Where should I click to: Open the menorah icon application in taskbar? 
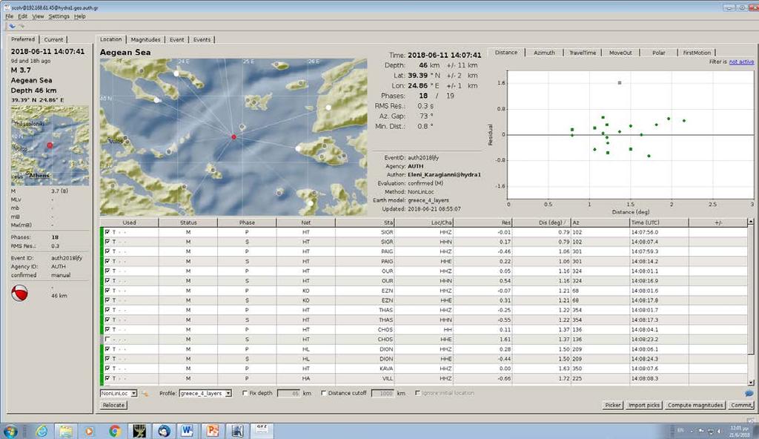tap(139, 430)
